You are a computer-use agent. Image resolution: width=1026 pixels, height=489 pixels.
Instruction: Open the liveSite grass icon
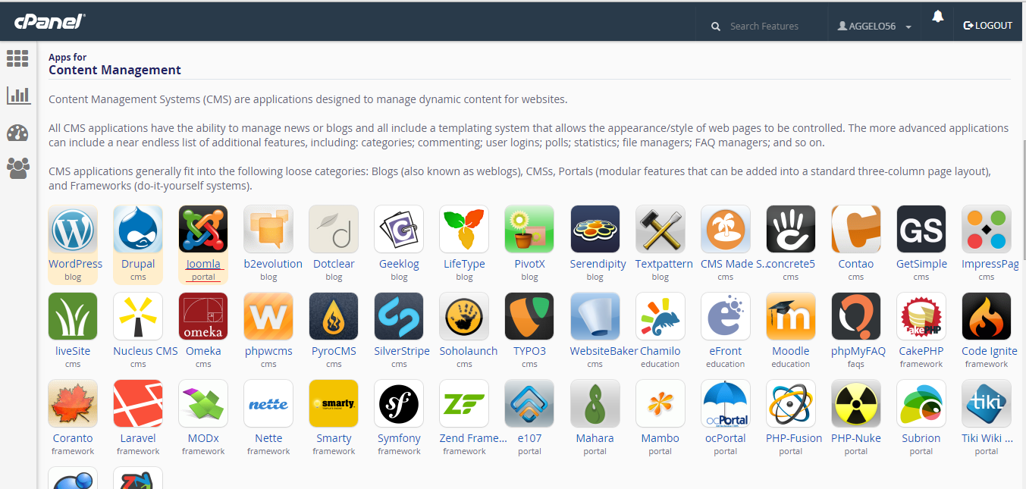(73, 316)
